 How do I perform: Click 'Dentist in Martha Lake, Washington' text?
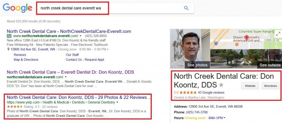(199, 97)
